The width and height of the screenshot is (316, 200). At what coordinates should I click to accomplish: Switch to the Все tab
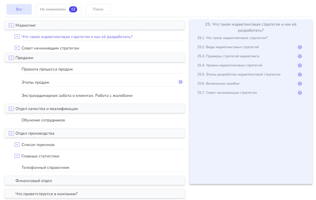19,9
